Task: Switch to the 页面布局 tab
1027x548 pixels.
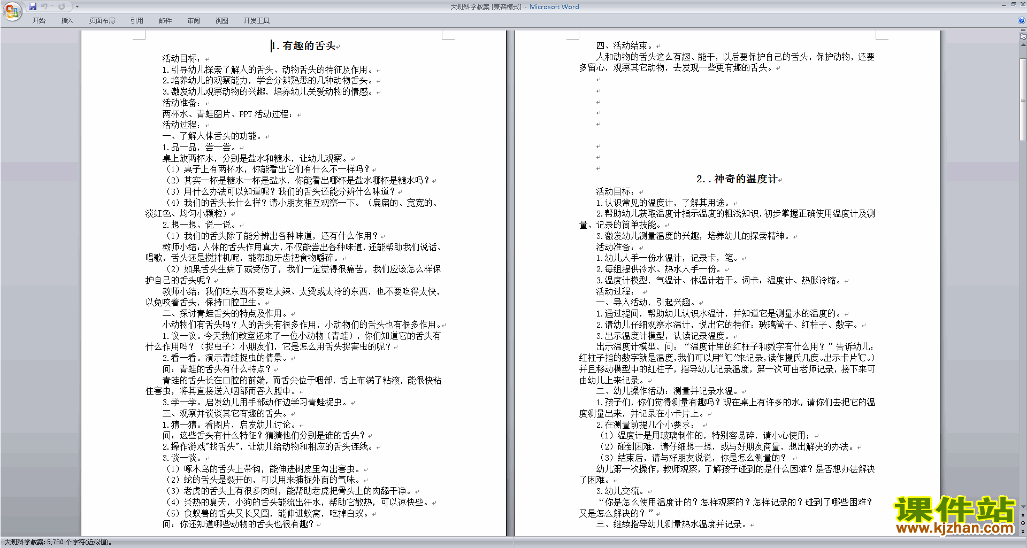Action: coord(102,21)
